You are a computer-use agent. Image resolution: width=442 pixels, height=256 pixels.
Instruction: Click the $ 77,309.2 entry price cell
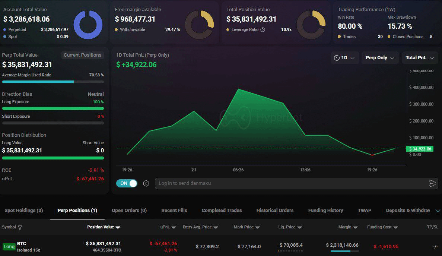207,247
